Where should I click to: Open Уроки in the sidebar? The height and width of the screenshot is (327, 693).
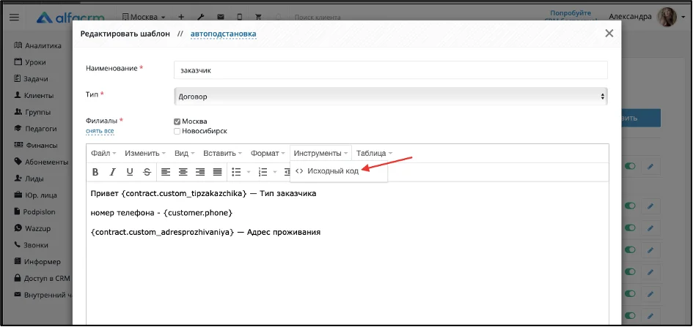[x=30, y=62]
